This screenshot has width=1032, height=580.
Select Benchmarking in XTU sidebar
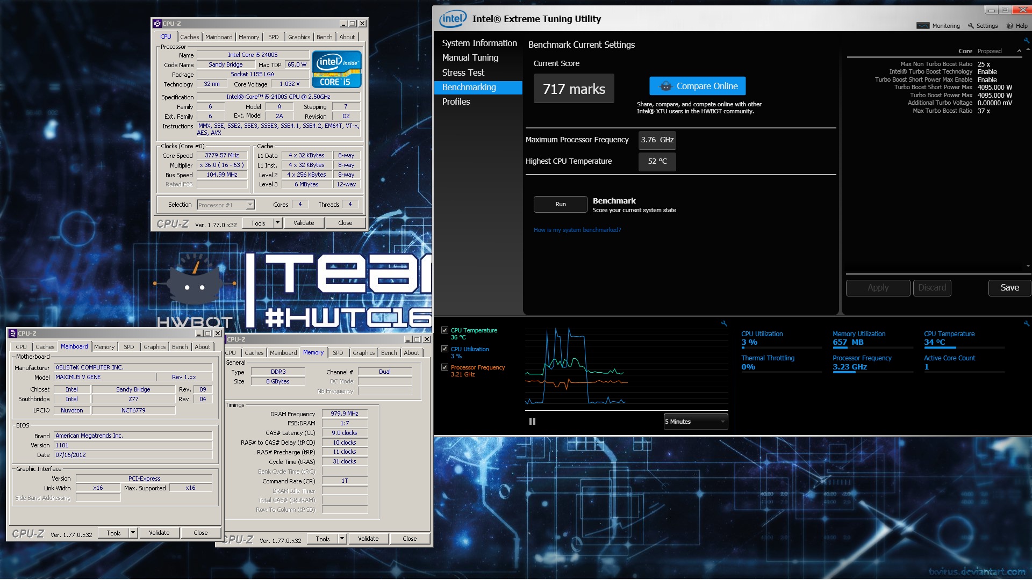[x=478, y=87]
